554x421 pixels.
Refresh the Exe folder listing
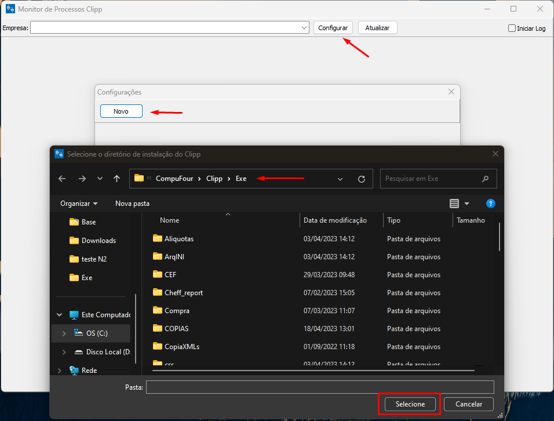click(x=362, y=179)
